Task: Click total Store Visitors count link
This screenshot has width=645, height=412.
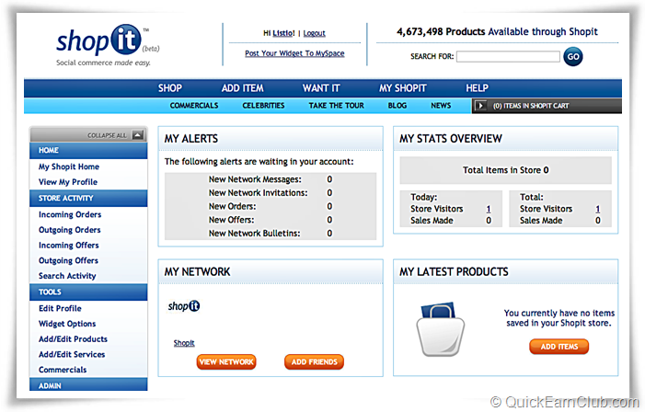Action: (598, 209)
